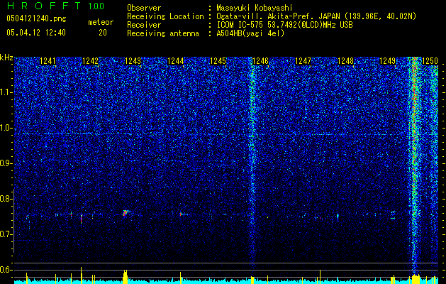
Task: Click the 1246 time marker
Action: click(260, 61)
